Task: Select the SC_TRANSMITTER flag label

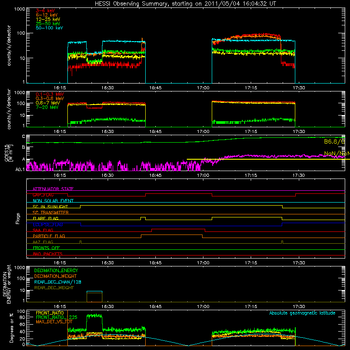Action: 51,213
